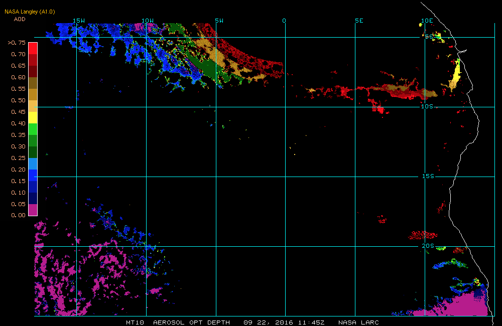Click the 10S latitude label
This screenshot has height=326, width=502.
(x=427, y=106)
